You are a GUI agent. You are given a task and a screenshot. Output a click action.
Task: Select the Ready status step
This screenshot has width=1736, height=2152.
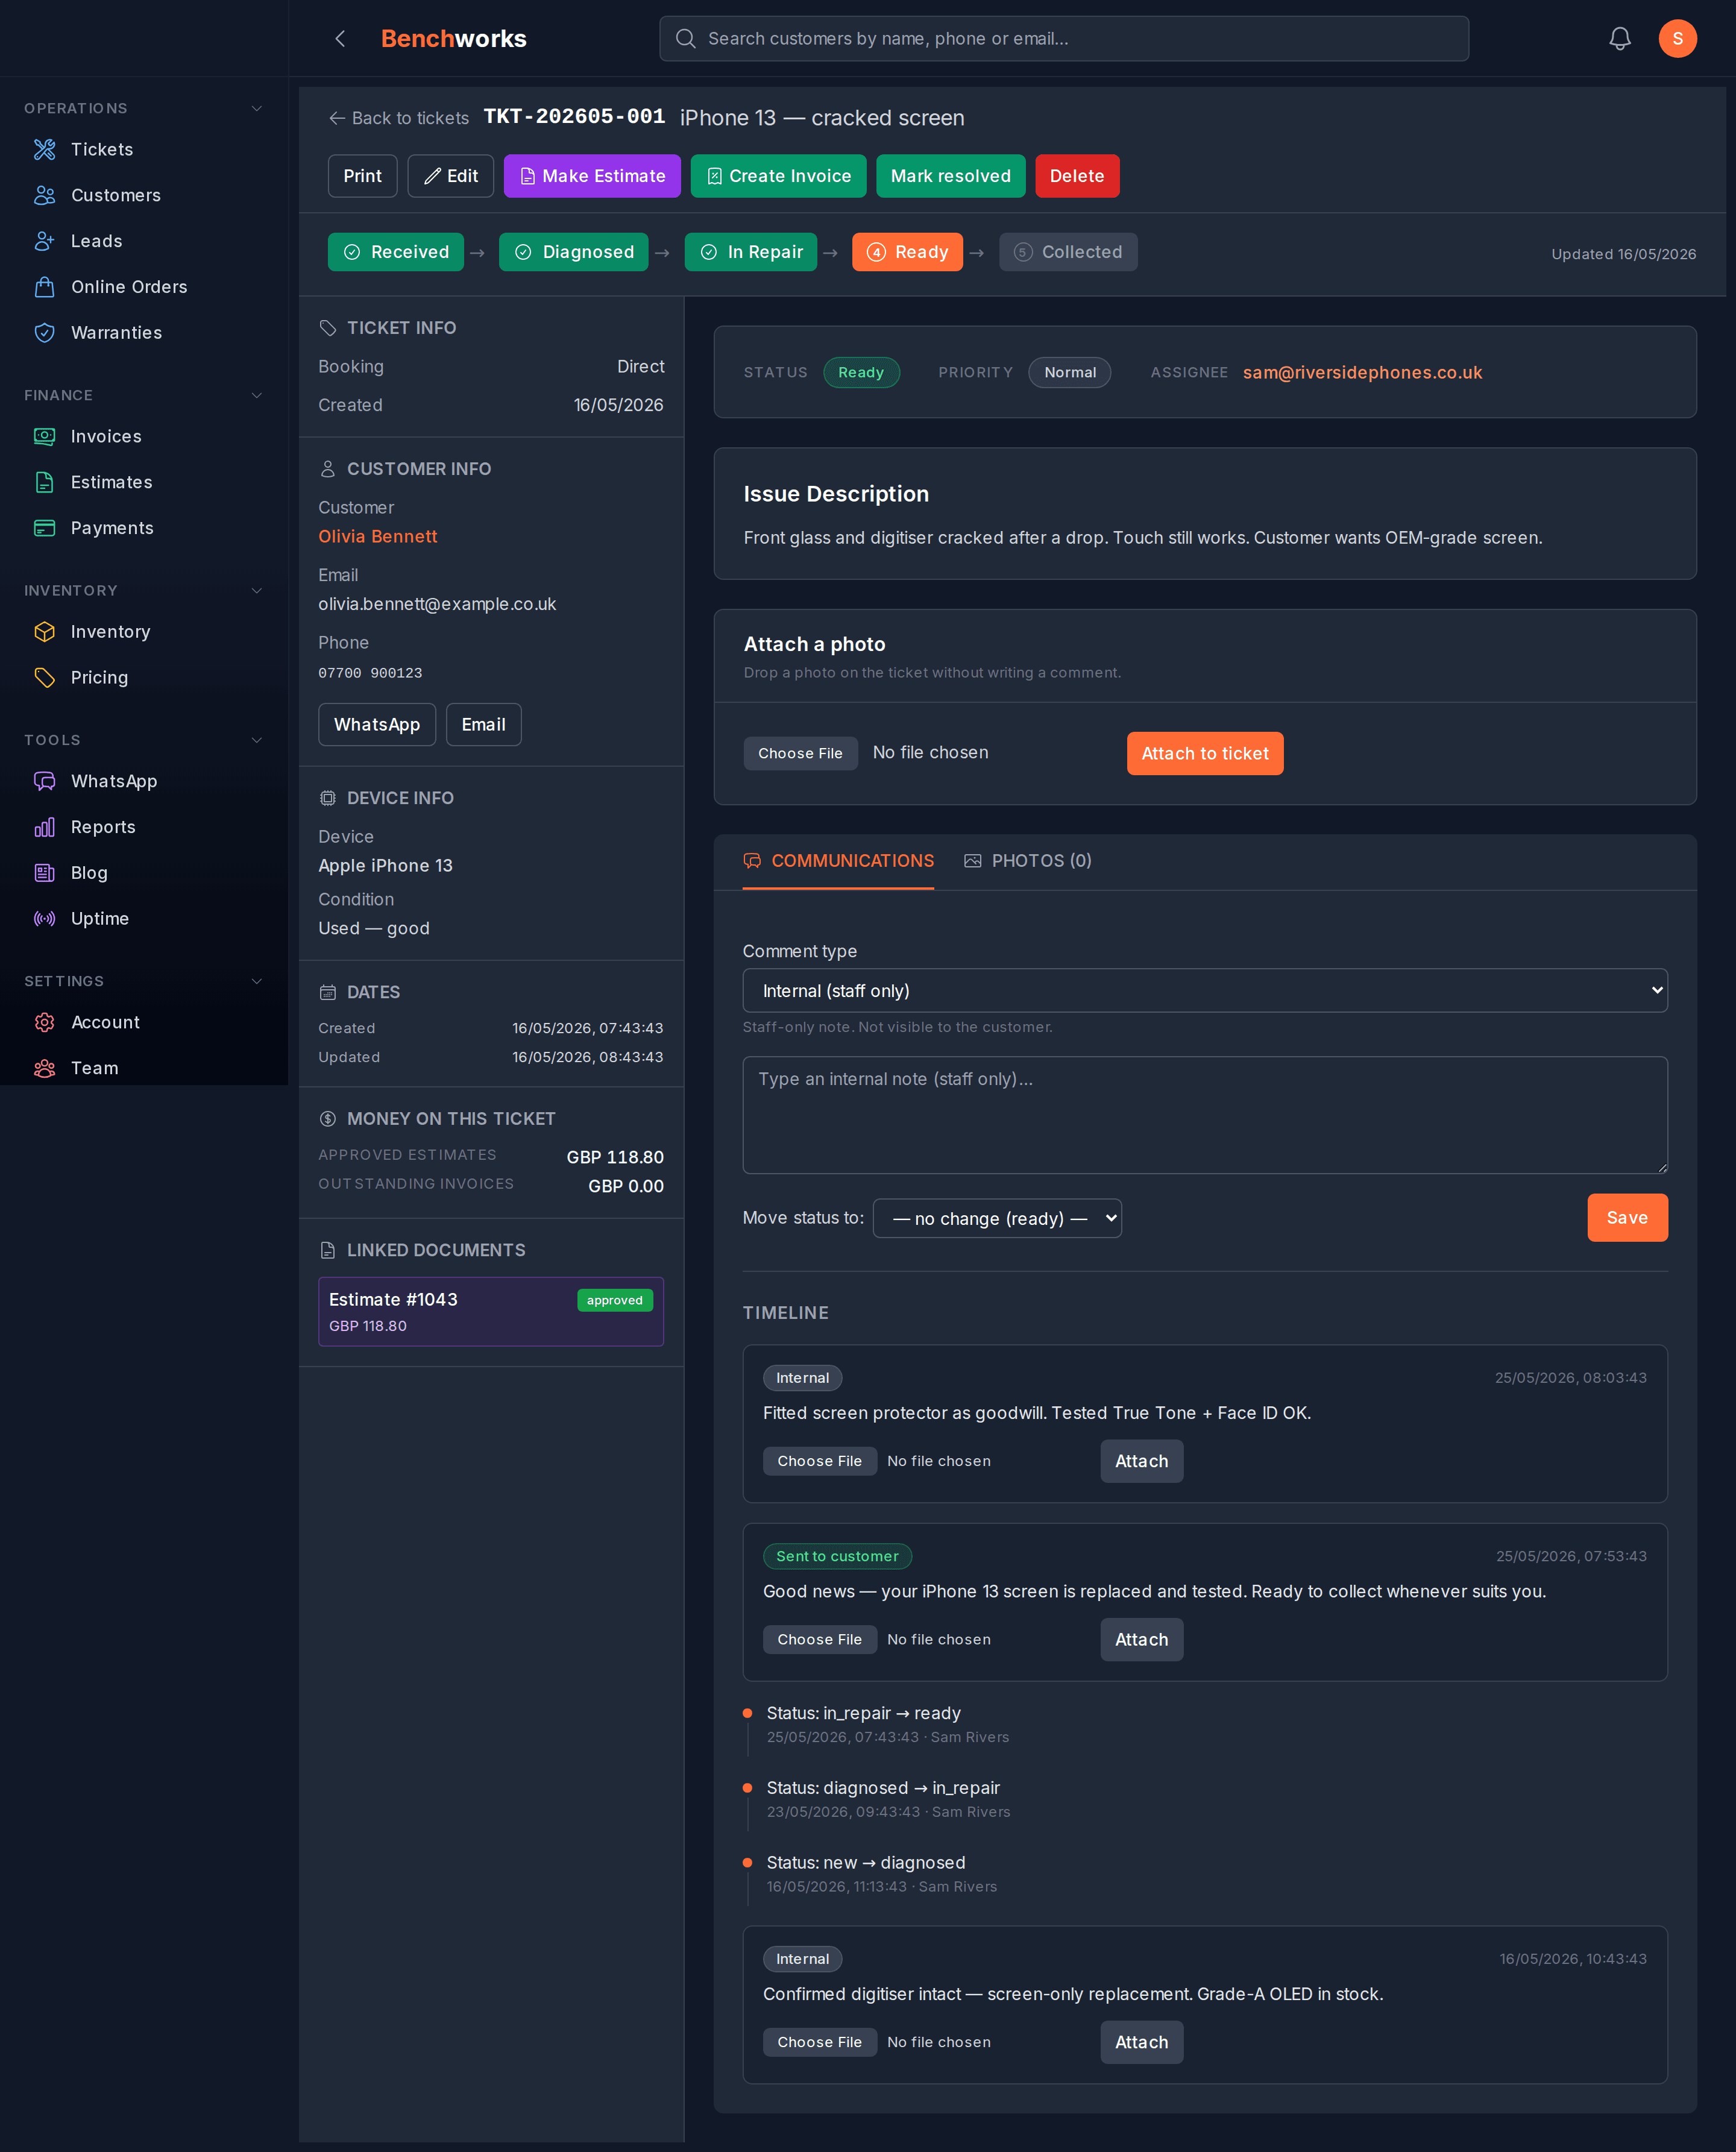point(907,253)
